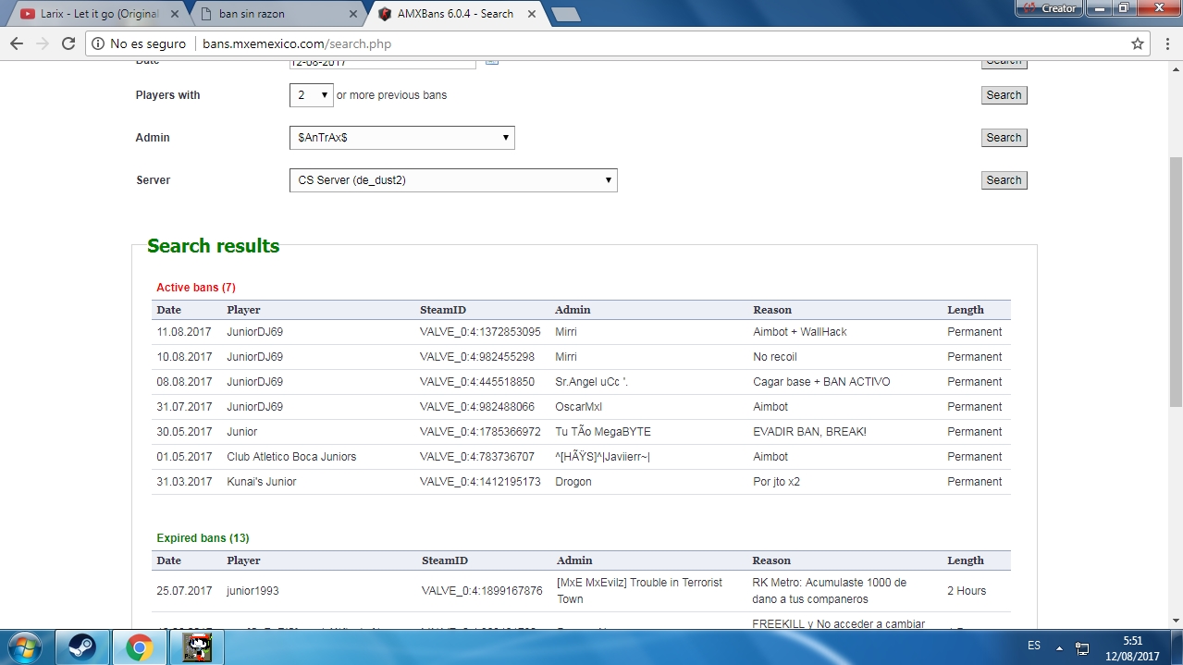Open the Admin dropdown showing $AnTrAx$
The image size is (1183, 665).
coord(402,138)
